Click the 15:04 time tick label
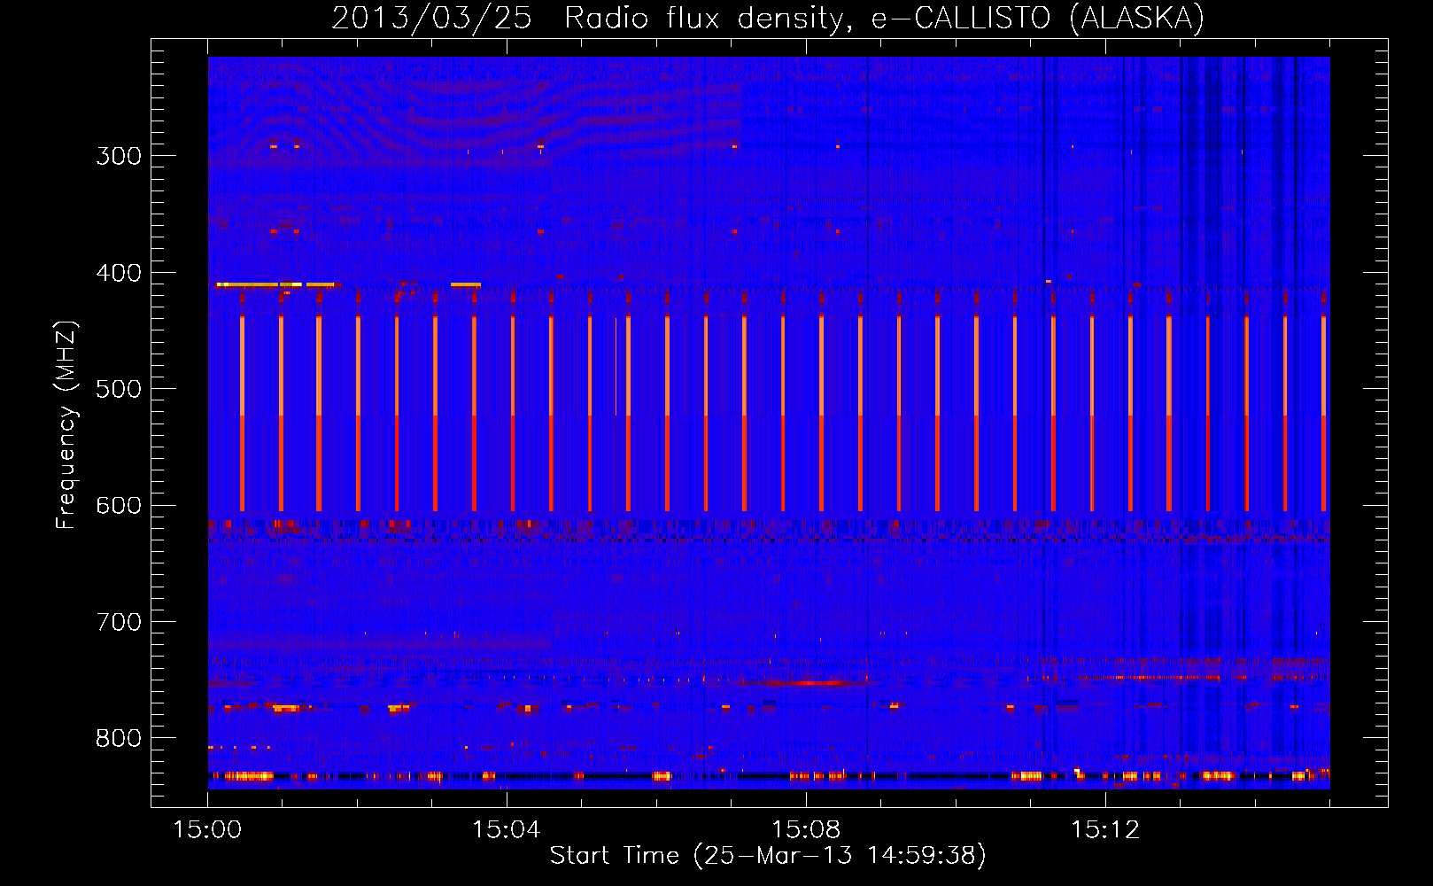1433x886 pixels. pos(507,830)
